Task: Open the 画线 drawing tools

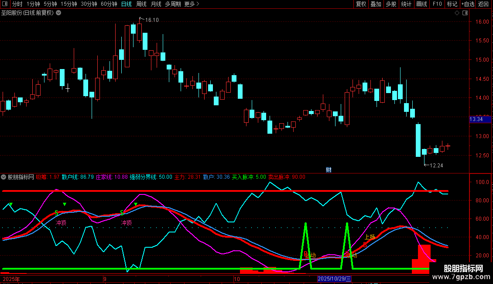Action: [421, 4]
